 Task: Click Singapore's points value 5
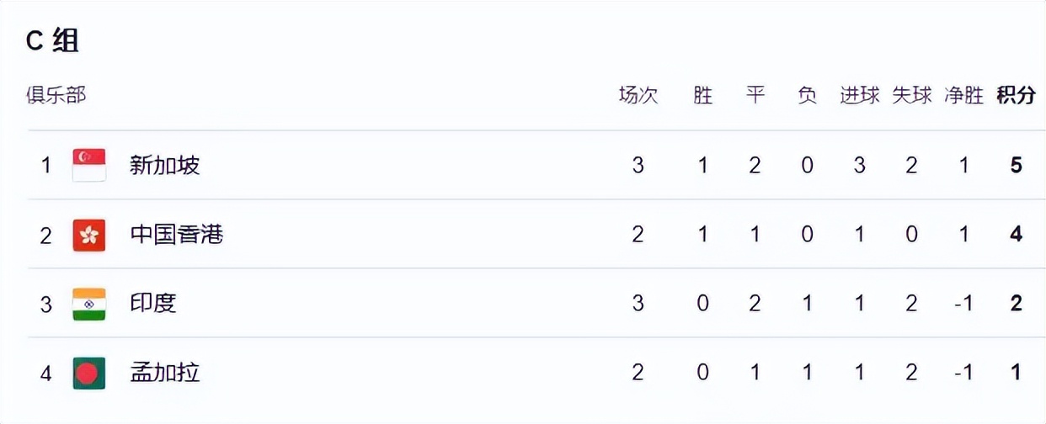pos(1017,165)
